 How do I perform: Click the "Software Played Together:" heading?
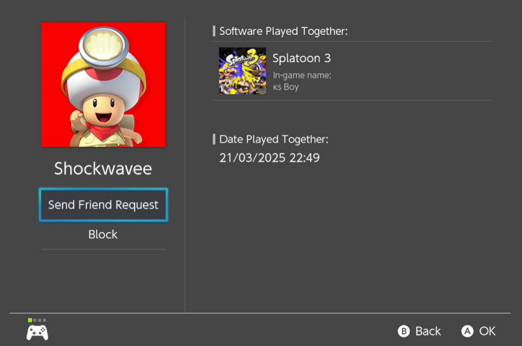pyautogui.click(x=284, y=31)
